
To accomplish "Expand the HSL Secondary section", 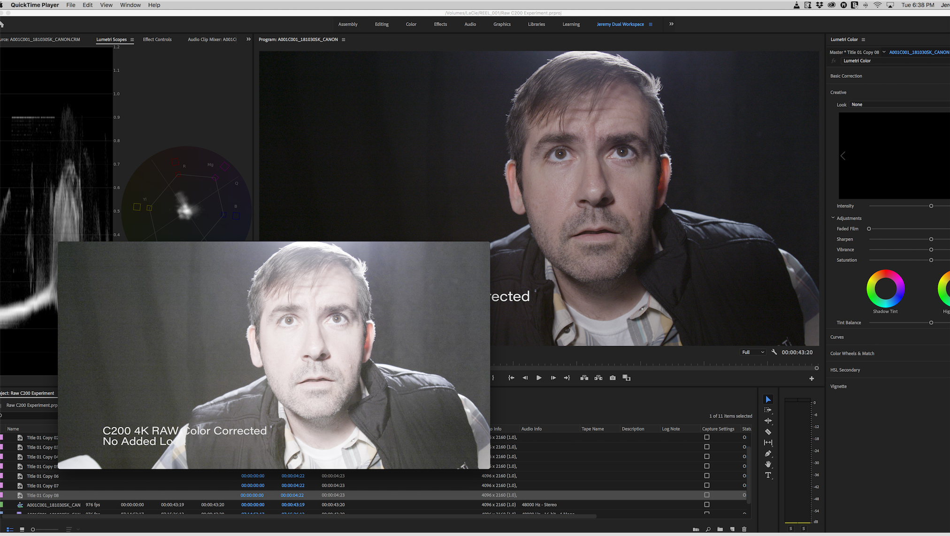I will [845, 370].
